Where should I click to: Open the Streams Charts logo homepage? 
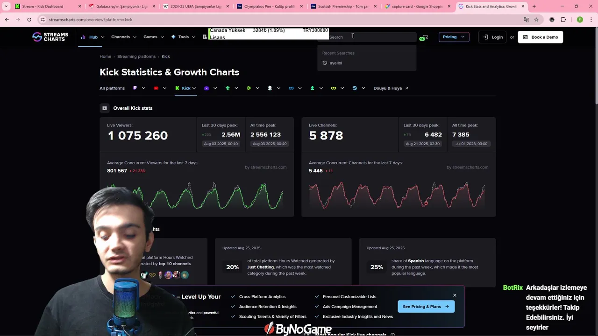click(x=50, y=37)
